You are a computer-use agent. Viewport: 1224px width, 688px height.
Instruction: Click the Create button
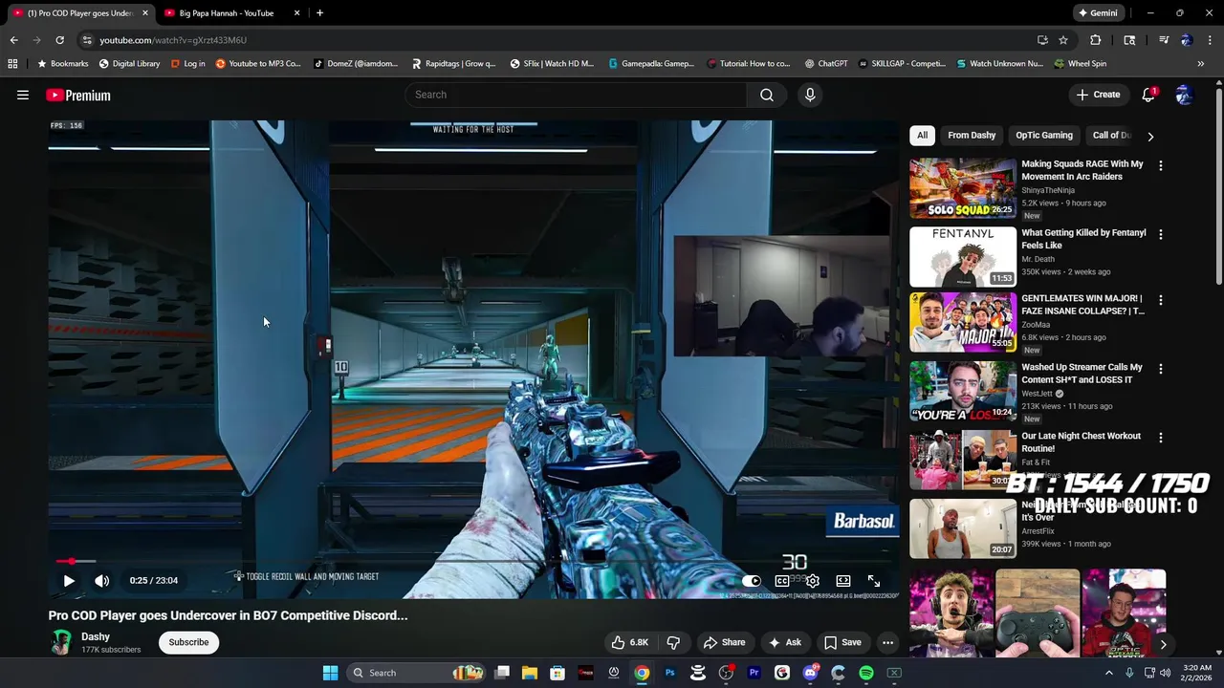click(x=1098, y=95)
